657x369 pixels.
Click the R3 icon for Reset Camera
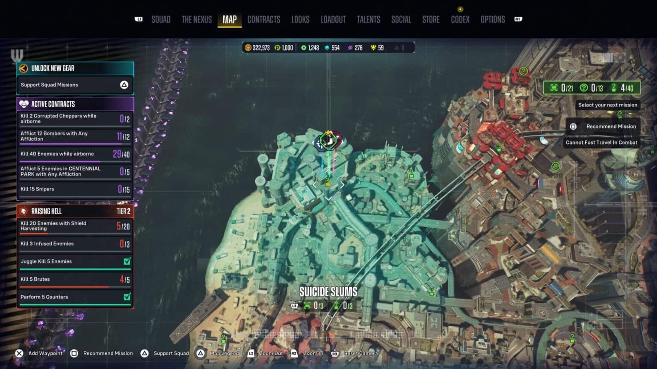tap(335, 353)
